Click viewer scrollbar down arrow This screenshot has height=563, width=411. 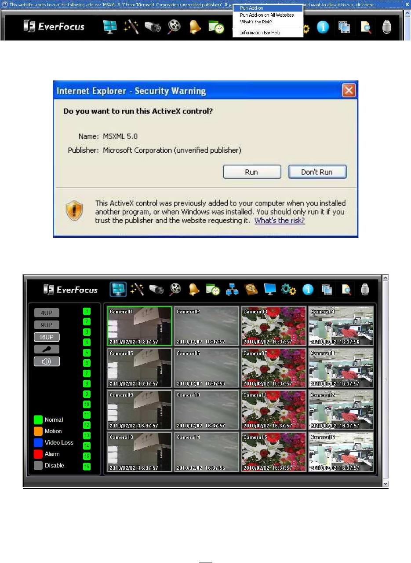click(x=386, y=484)
